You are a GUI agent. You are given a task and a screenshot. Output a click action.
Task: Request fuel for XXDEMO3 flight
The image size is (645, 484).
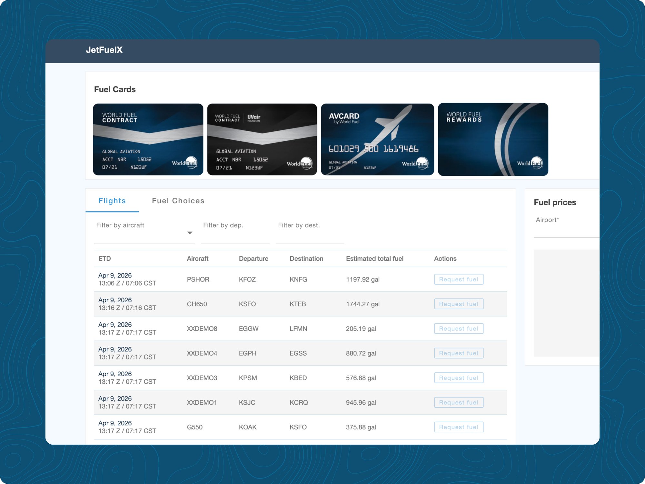tap(459, 378)
